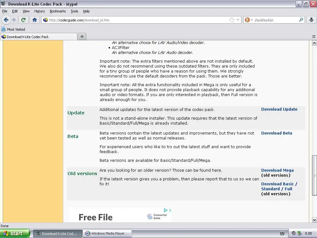This screenshot has width=317, height=238.
Task: Open the File menu
Action: tap(5, 11)
